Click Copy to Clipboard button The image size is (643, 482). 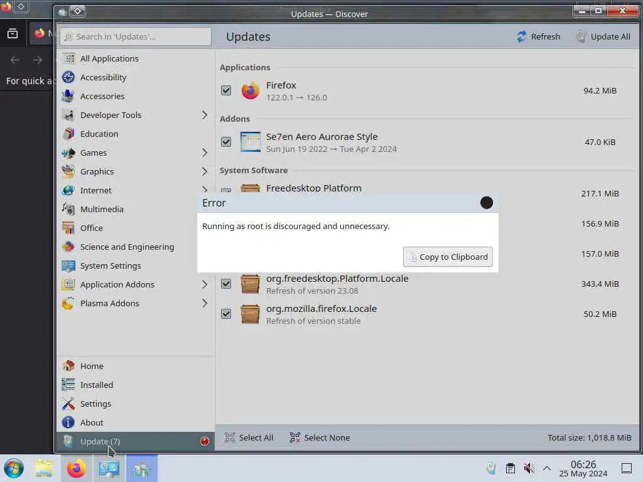tap(448, 257)
